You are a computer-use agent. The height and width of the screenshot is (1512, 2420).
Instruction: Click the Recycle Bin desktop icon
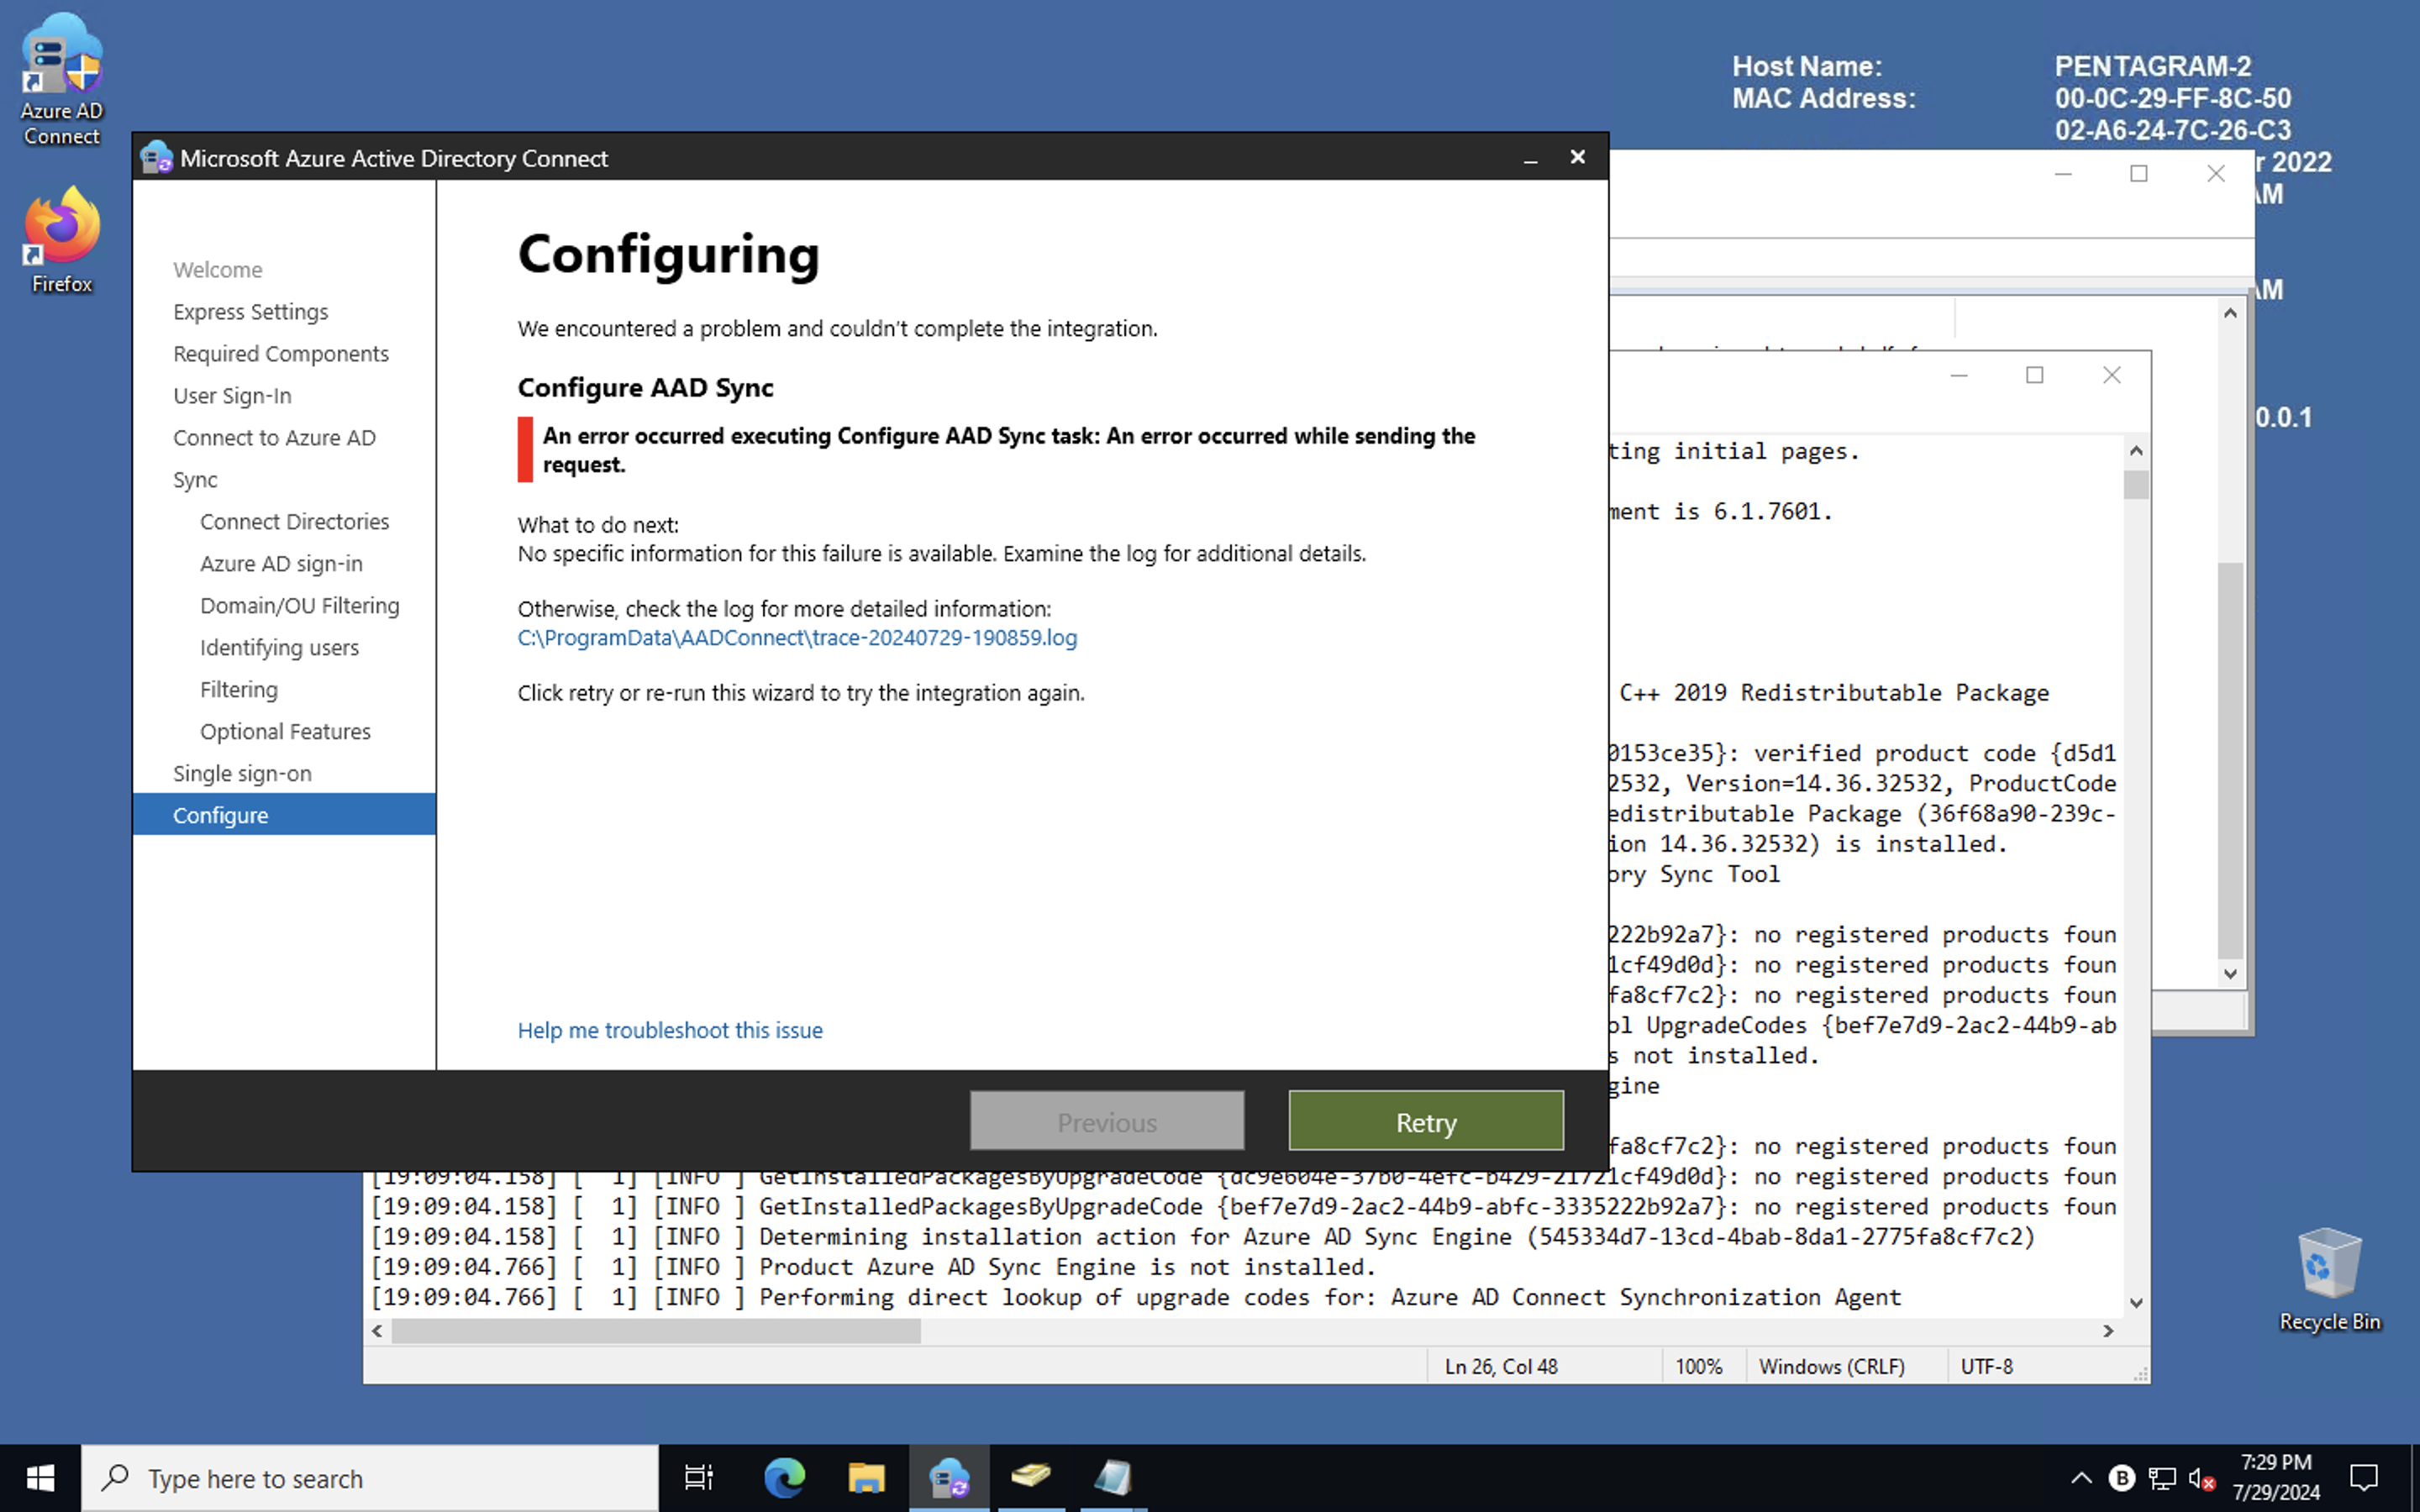coord(2329,1261)
